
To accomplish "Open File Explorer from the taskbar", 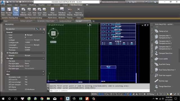I will tap(48, 98).
